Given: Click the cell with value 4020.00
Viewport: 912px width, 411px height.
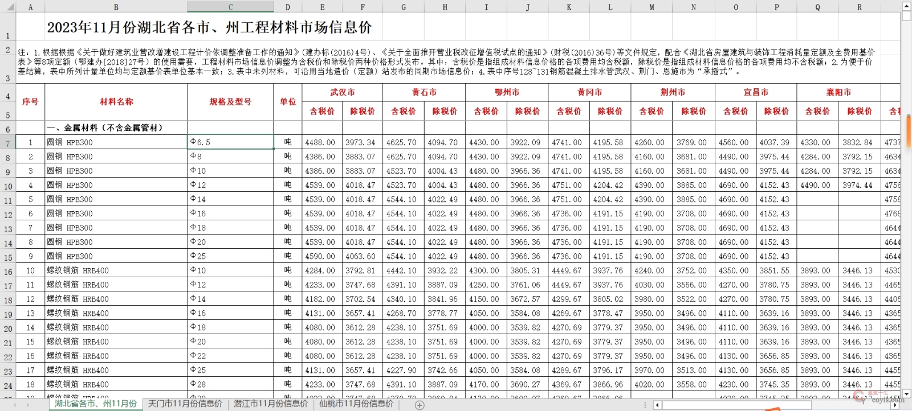Looking at the screenshot, I should [652, 384].
